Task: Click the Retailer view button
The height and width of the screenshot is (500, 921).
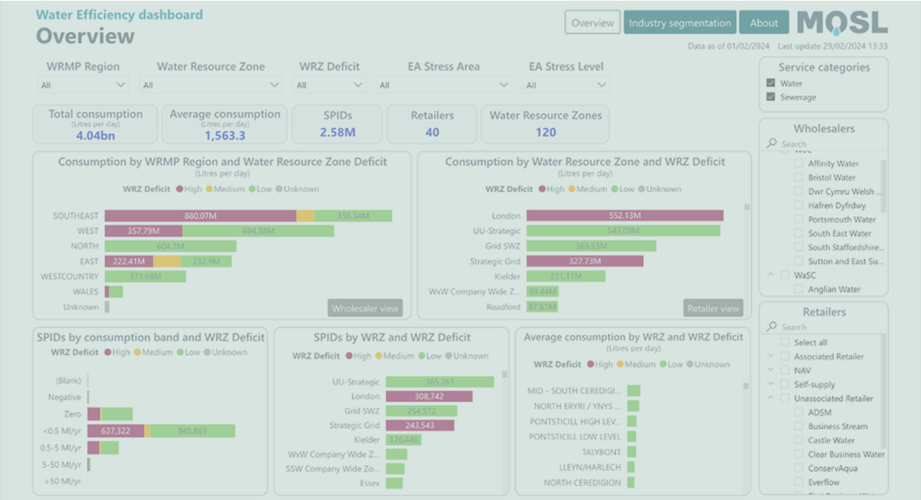Action: pos(713,307)
